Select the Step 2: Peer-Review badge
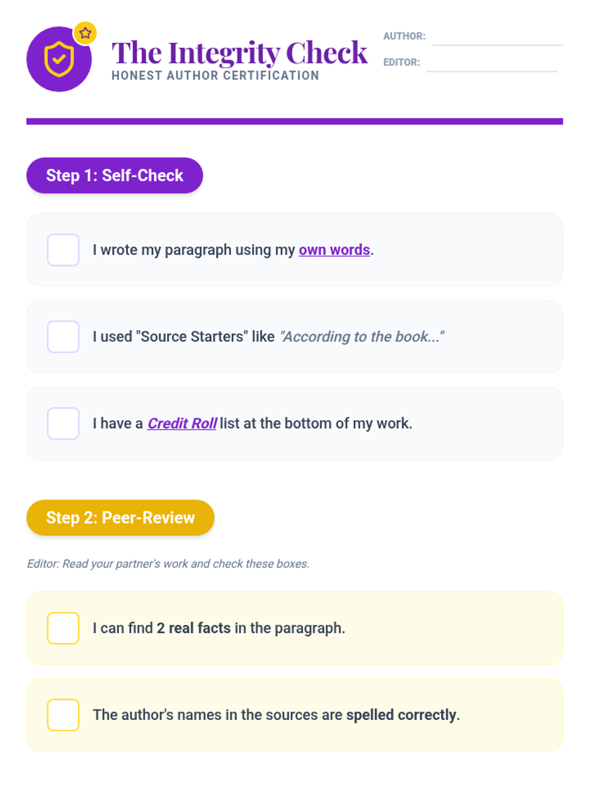This screenshot has width=589, height=786. click(121, 518)
